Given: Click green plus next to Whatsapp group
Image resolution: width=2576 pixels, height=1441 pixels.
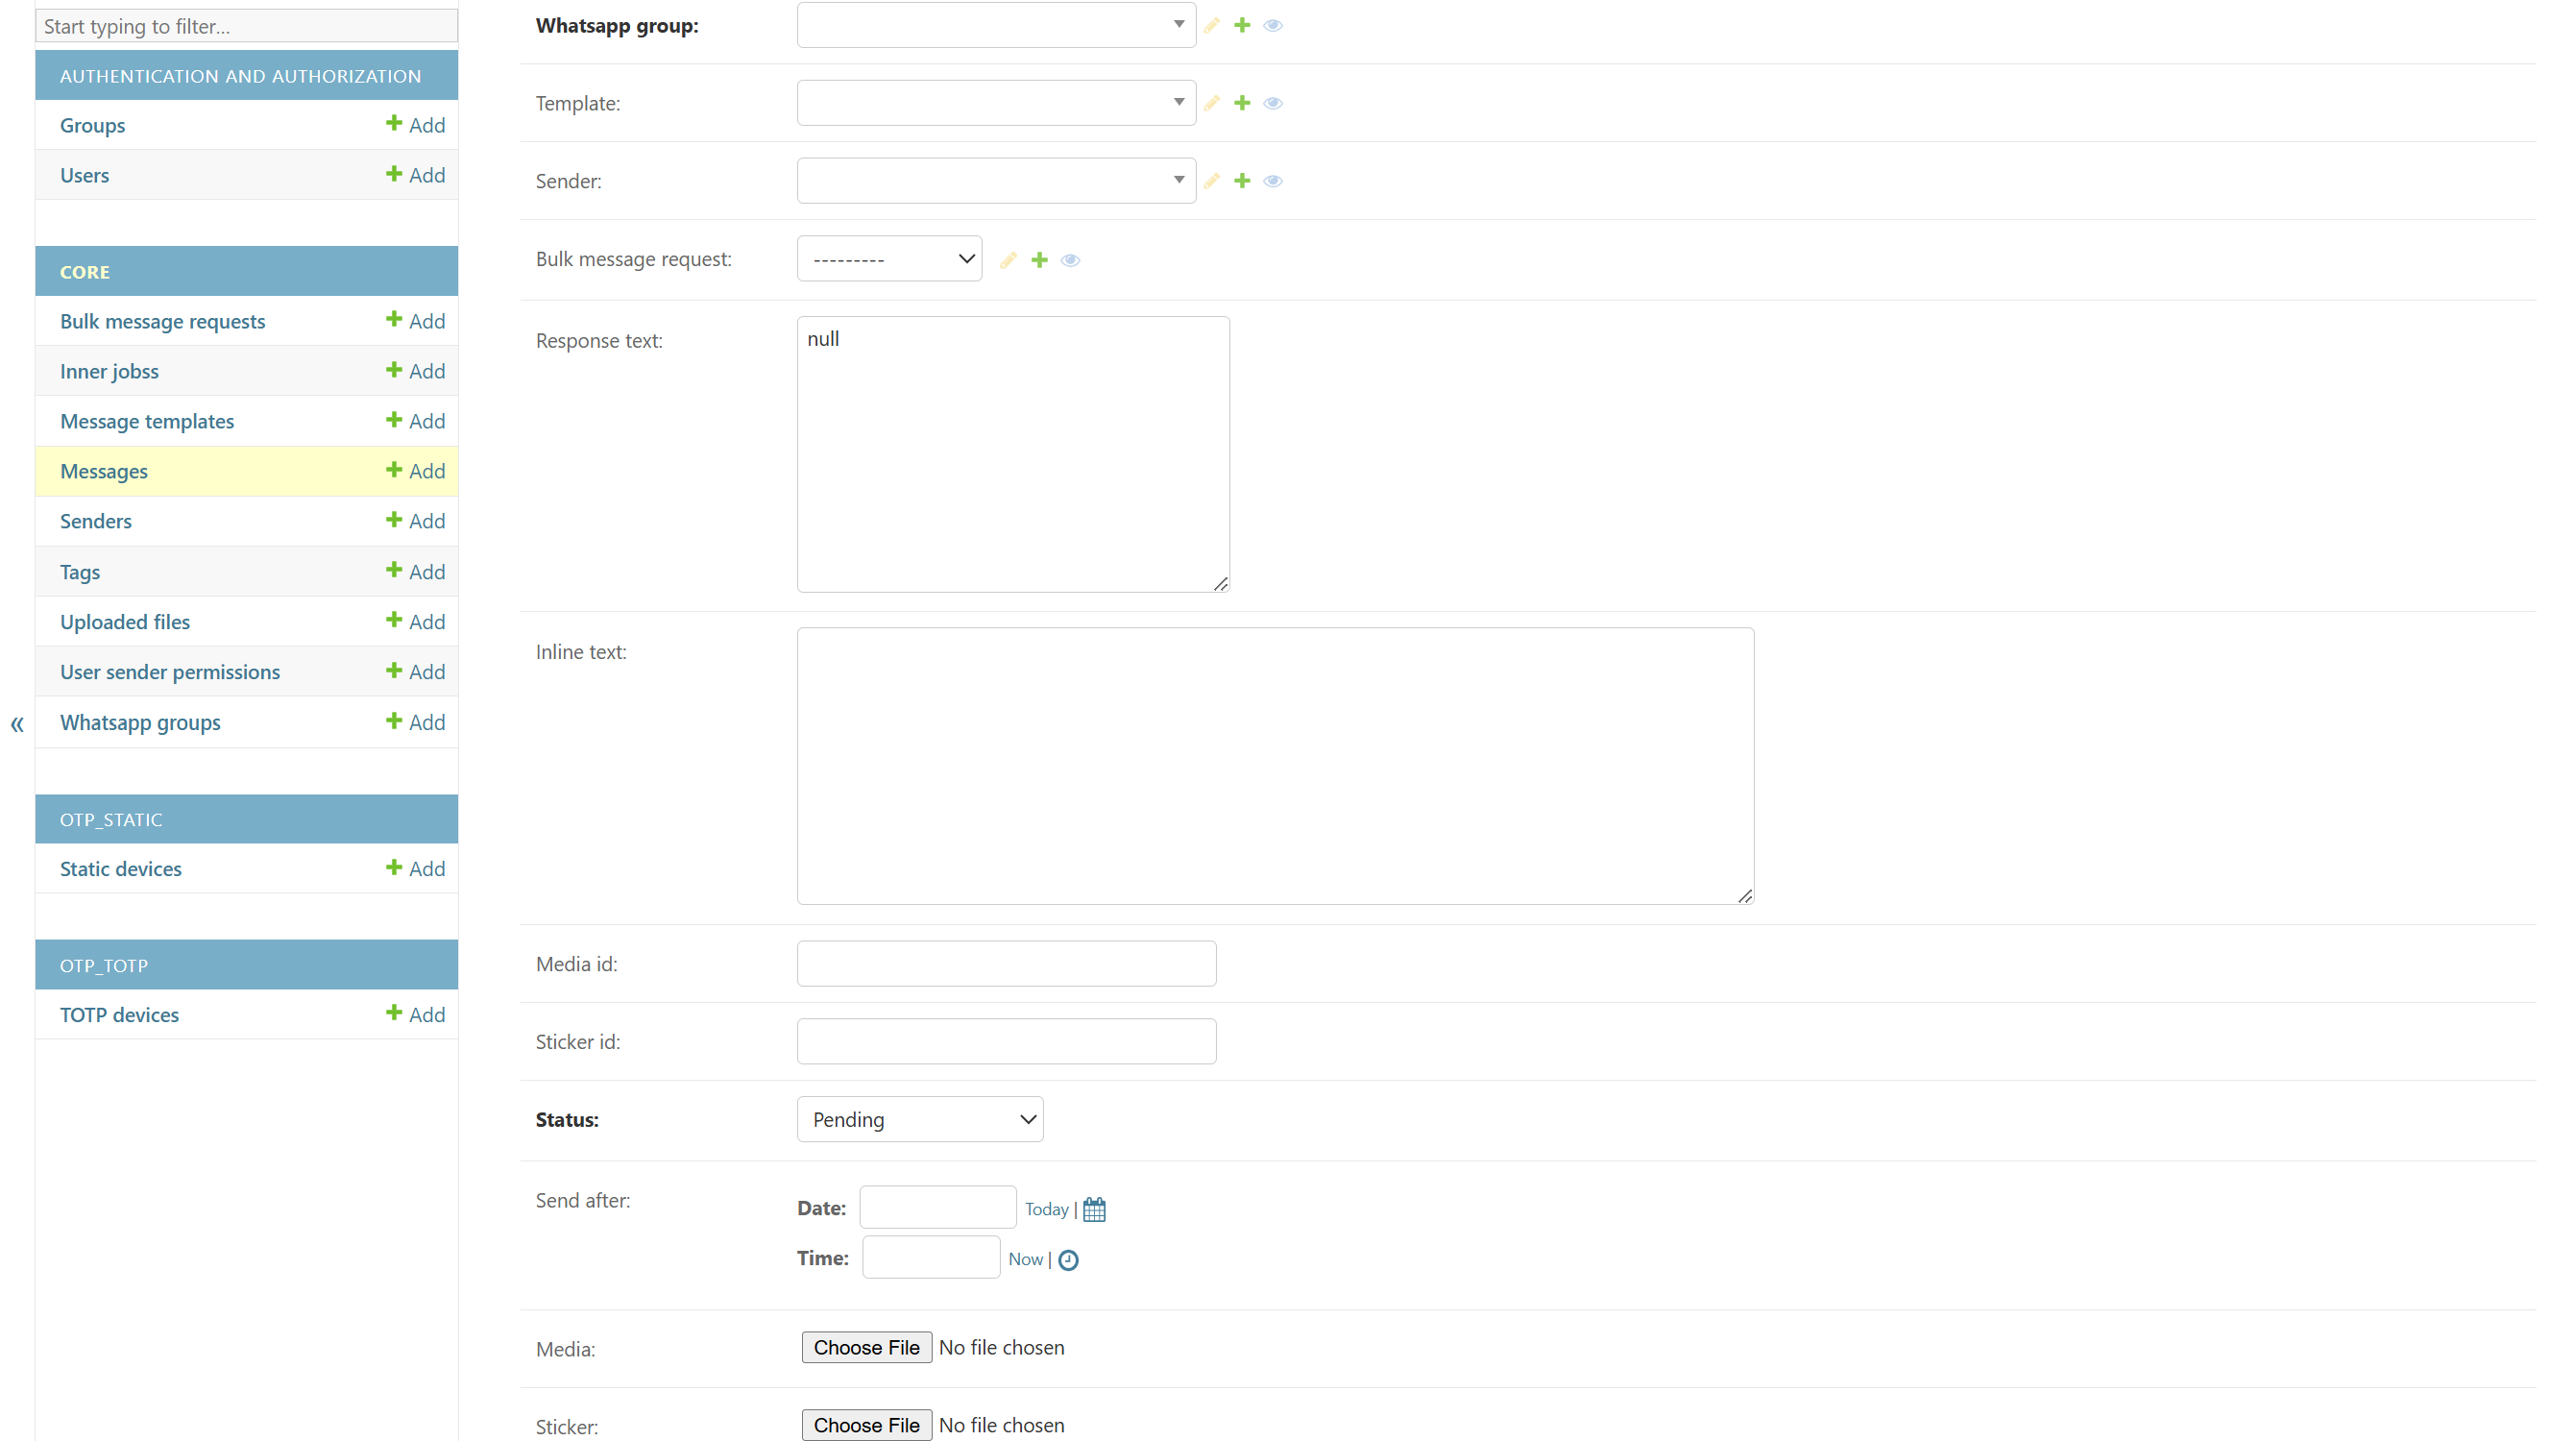Looking at the screenshot, I should (x=1242, y=25).
